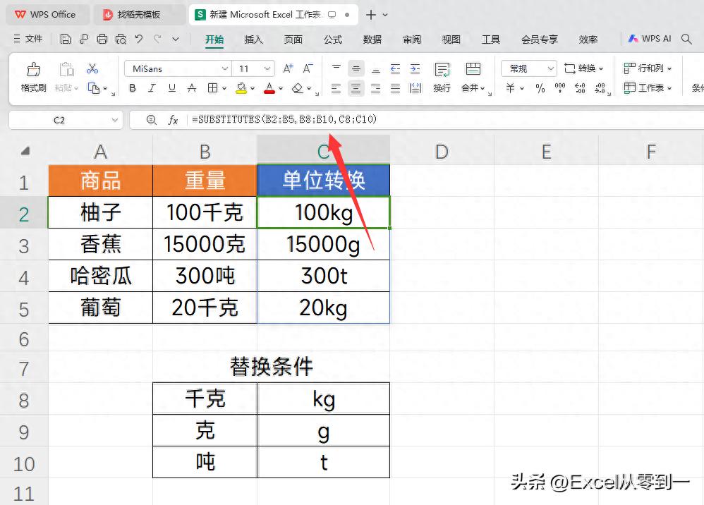This screenshot has height=505, width=704.
Task: Click the magnifier icon in formula bar
Action: (152, 120)
